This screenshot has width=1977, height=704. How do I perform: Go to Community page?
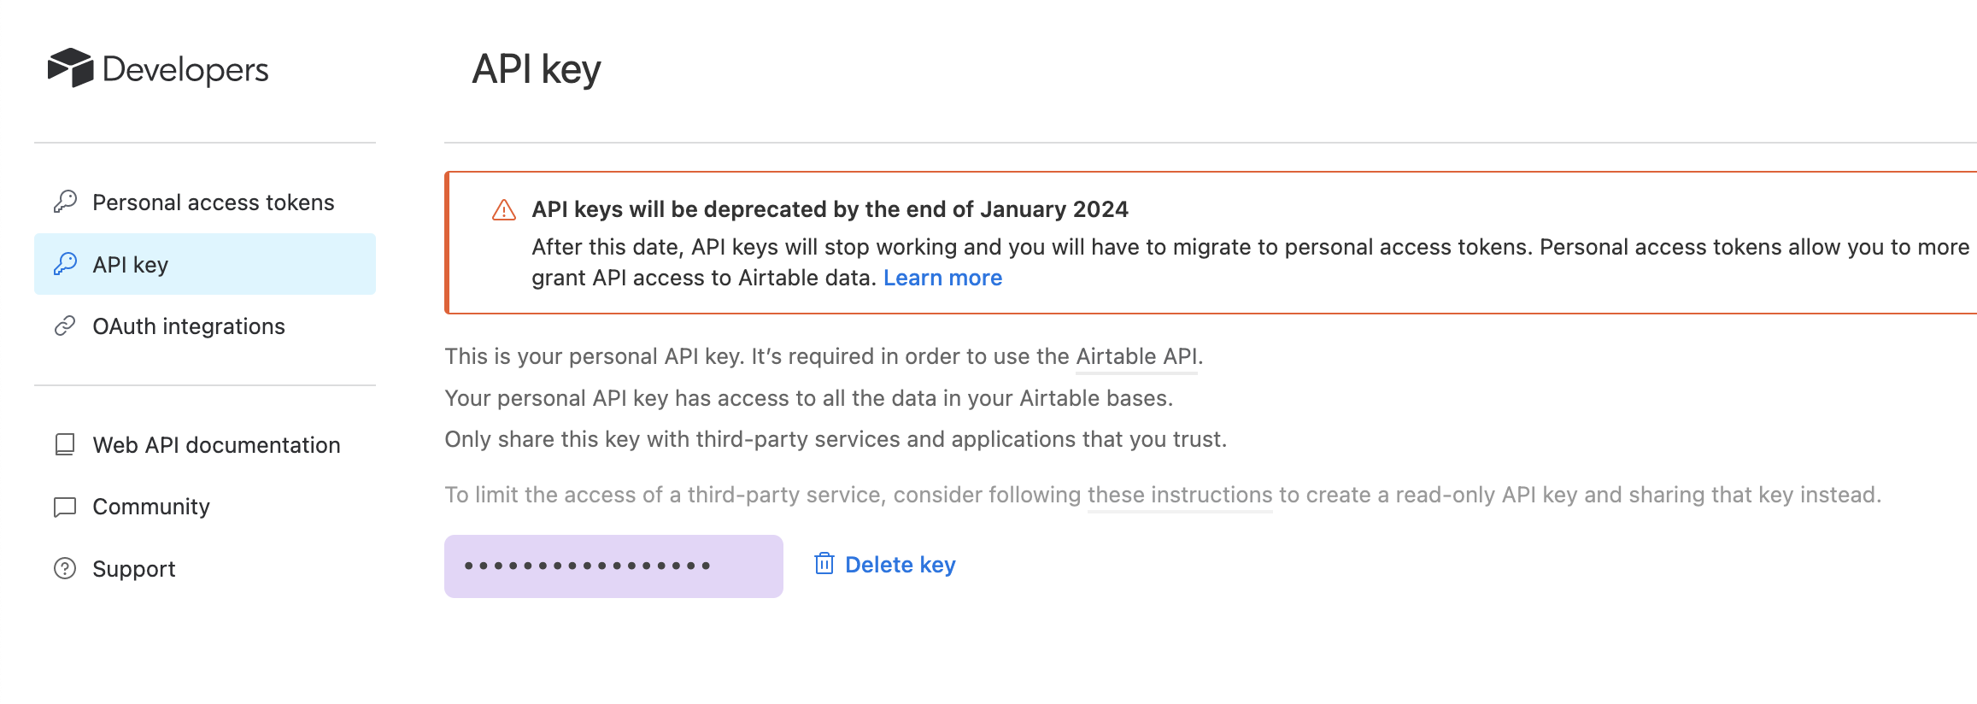click(x=205, y=507)
